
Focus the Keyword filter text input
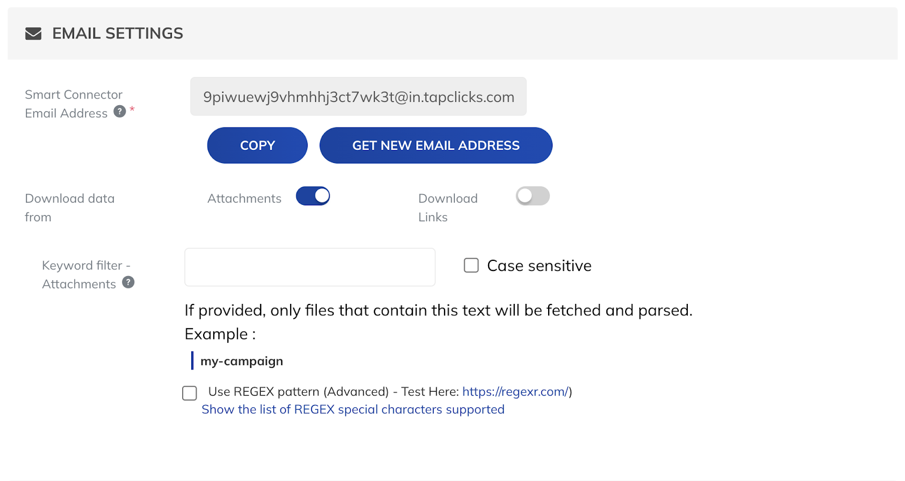[x=310, y=267]
